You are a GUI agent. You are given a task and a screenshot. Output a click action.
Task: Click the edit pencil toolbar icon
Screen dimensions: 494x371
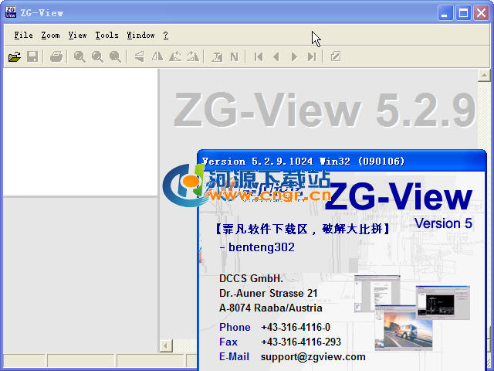click(336, 56)
